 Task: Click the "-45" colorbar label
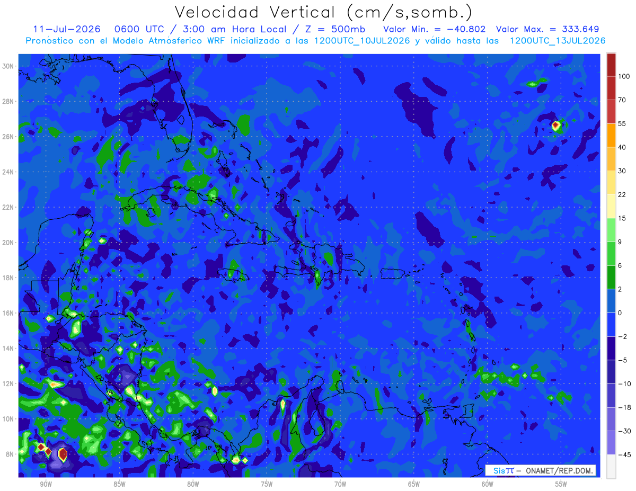coord(624,455)
